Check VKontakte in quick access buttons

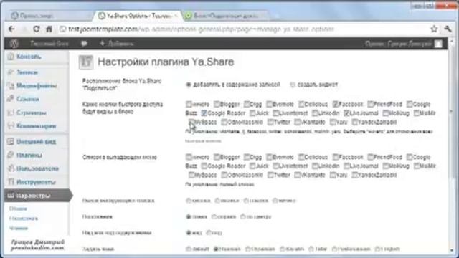[298, 122]
